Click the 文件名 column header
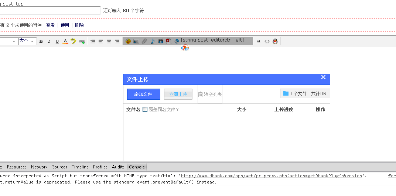 133,110
